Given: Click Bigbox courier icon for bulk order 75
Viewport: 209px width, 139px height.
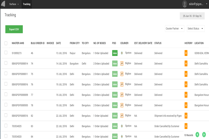Looking at the screenshot, I should click(122, 74).
